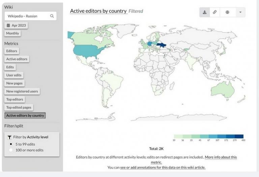Choose the New registered users metric

pyautogui.click(x=22, y=91)
